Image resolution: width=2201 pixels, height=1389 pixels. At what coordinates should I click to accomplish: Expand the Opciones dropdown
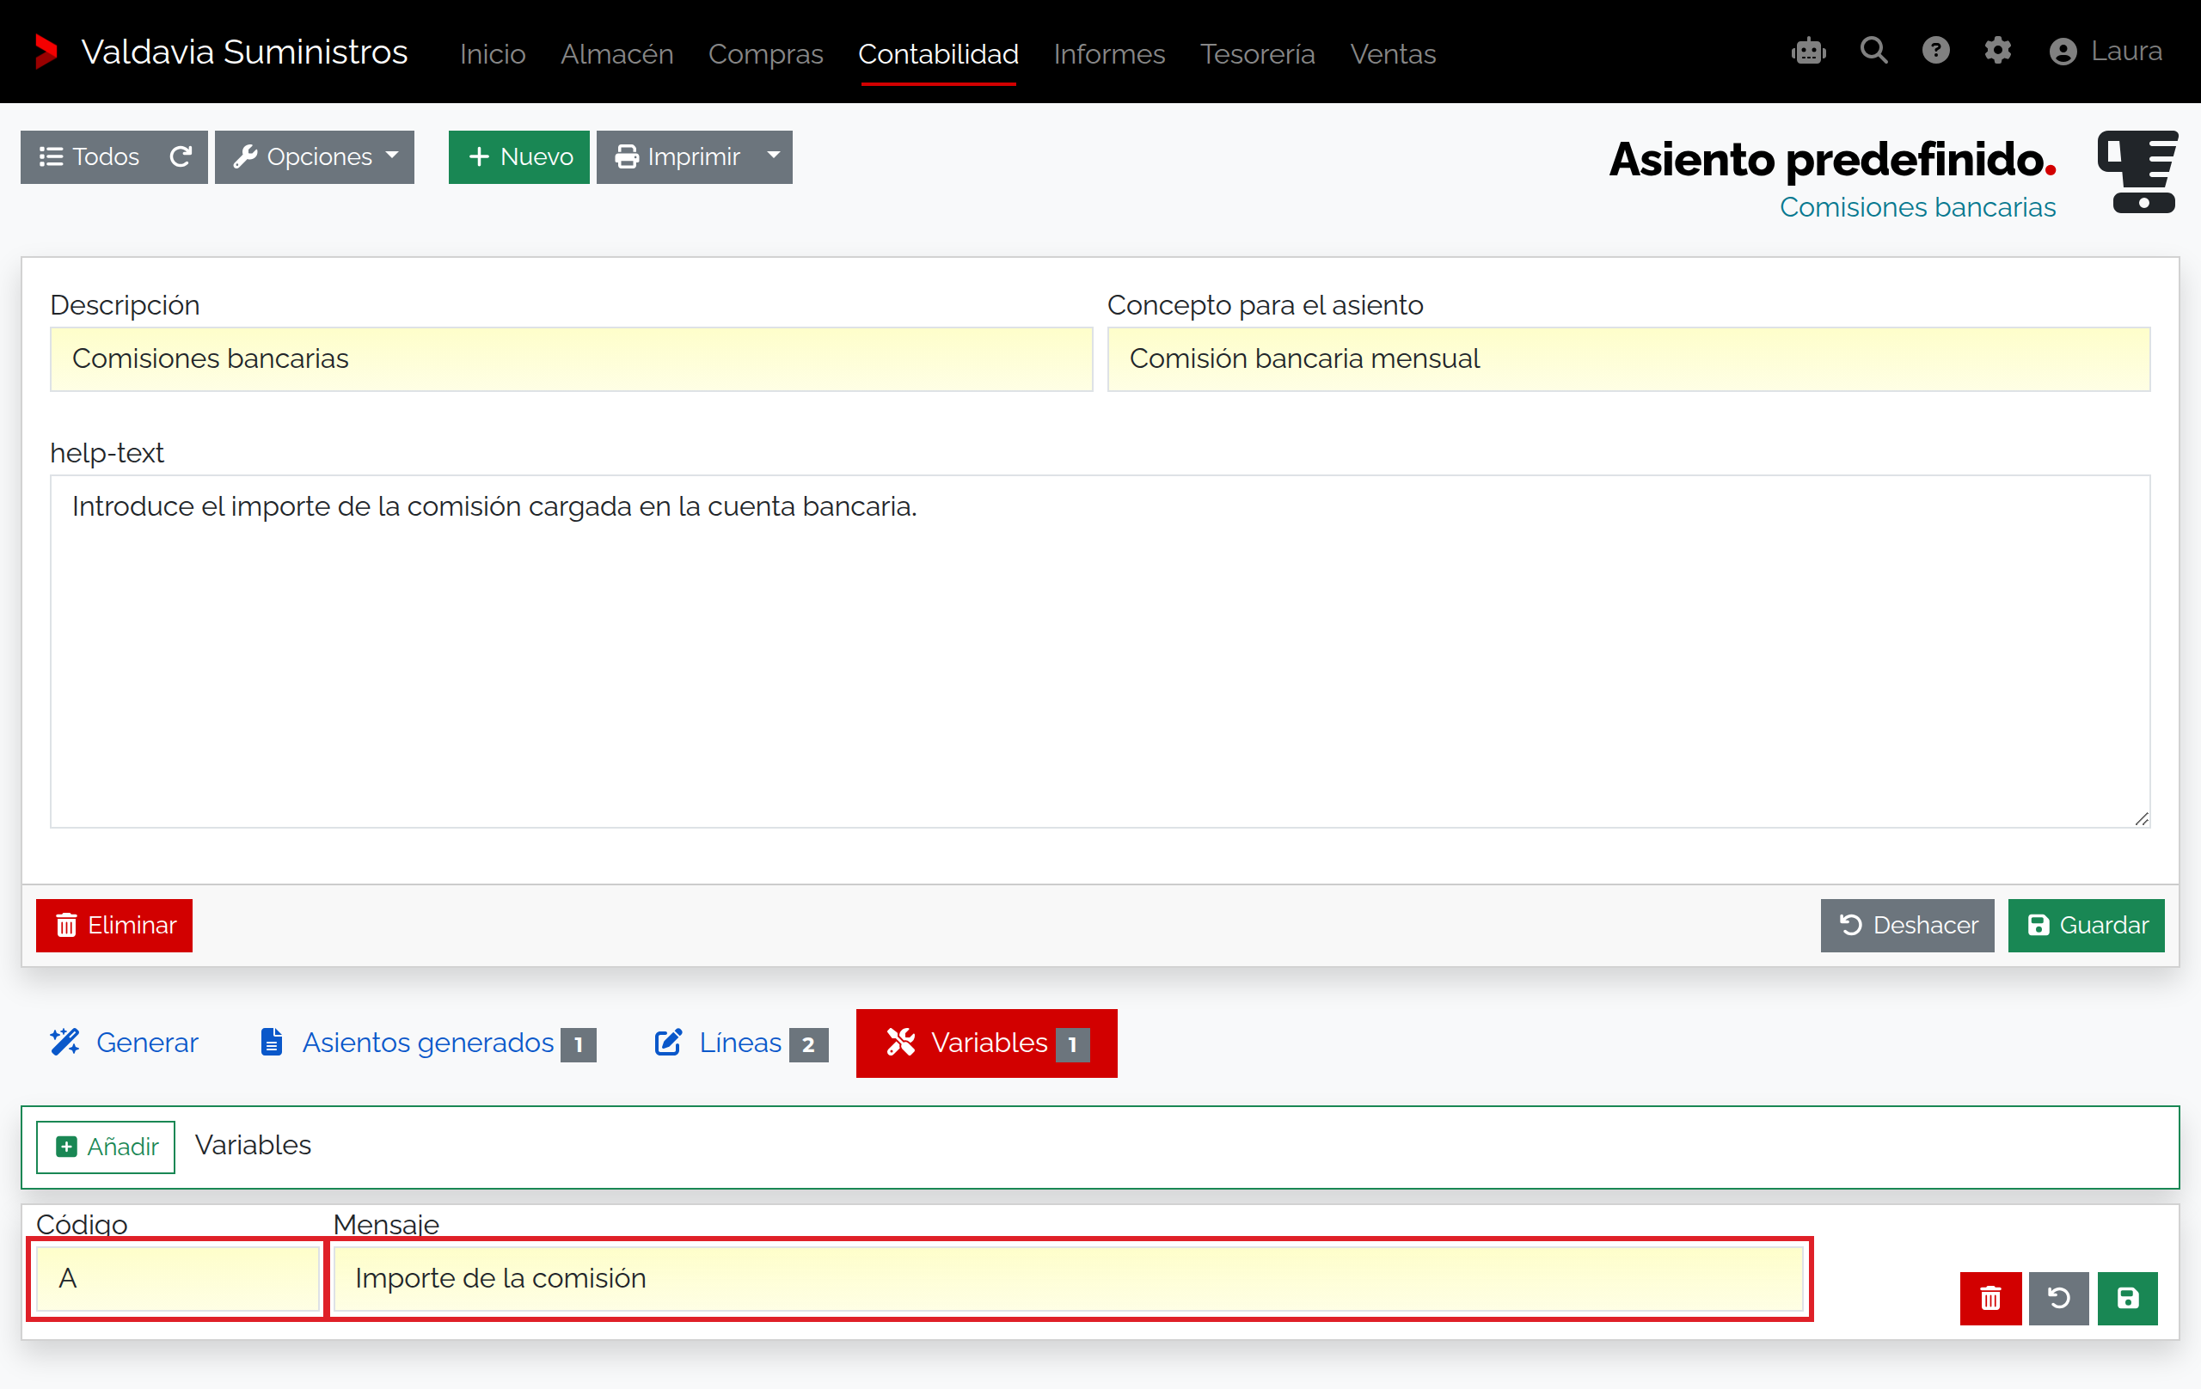pyautogui.click(x=315, y=157)
